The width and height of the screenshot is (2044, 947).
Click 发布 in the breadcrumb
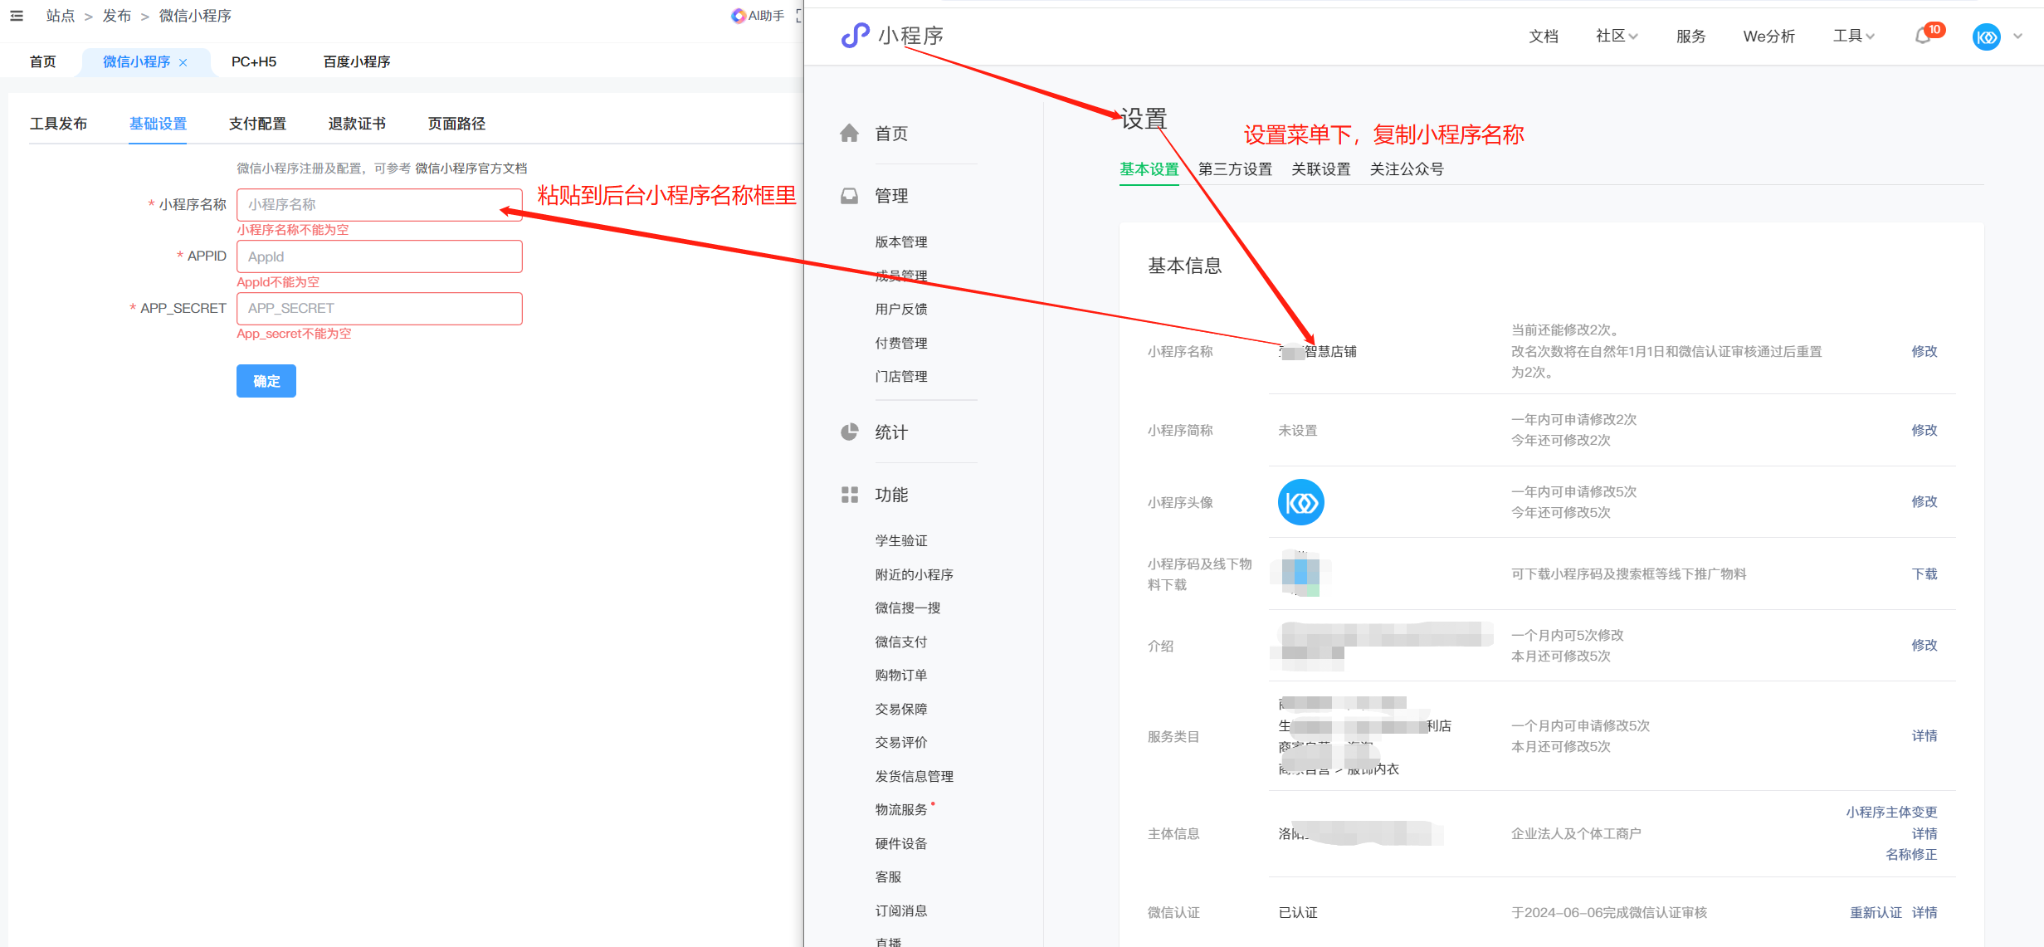coord(117,16)
